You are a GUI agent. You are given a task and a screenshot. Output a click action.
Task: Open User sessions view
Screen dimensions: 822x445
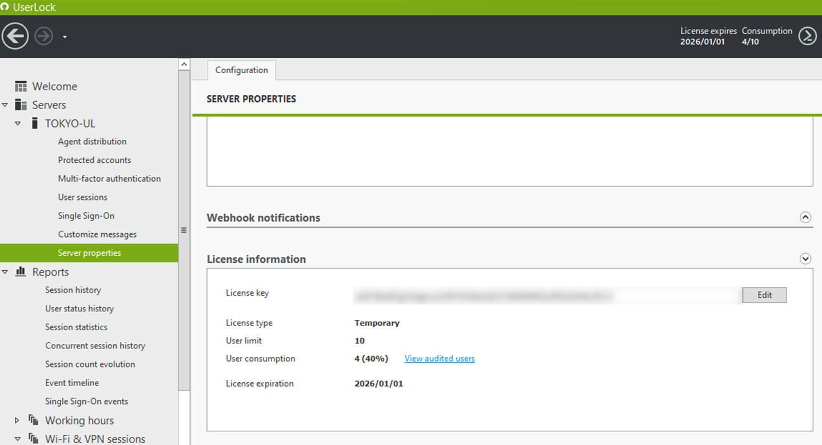[x=82, y=197]
